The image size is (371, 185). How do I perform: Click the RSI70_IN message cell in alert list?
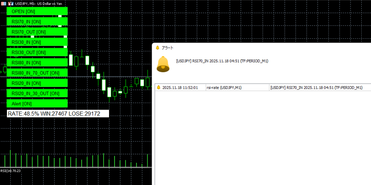pyautogui.click(x=315, y=87)
